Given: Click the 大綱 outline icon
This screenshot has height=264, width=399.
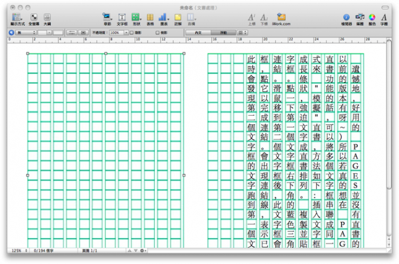Looking at the screenshot, I should pyautogui.click(x=47, y=17).
